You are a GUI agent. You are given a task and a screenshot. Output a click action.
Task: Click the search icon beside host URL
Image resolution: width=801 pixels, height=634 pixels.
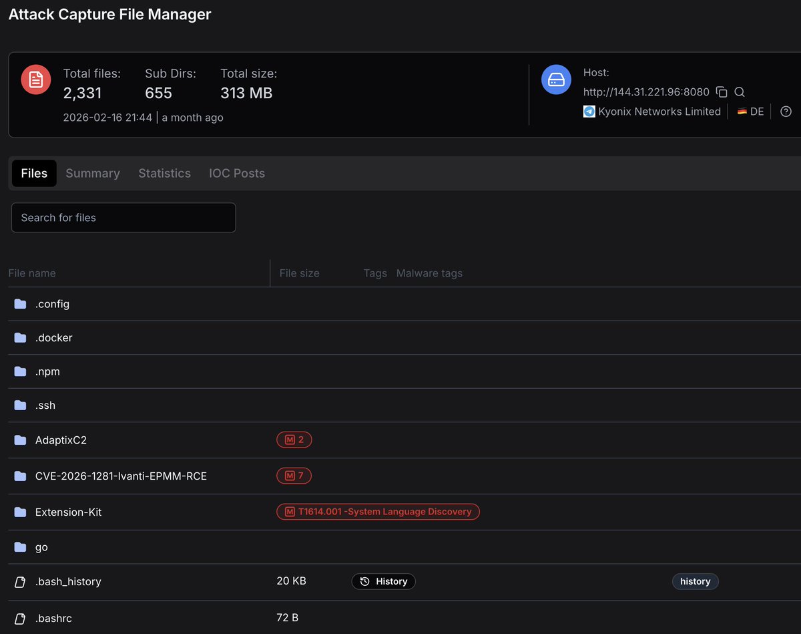click(x=740, y=92)
